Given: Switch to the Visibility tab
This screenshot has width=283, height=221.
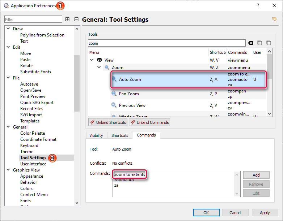Looking at the screenshot, I should point(96,135).
